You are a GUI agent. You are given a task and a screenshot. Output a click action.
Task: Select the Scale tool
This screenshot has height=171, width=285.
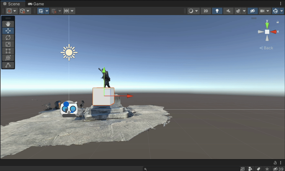[8, 44]
